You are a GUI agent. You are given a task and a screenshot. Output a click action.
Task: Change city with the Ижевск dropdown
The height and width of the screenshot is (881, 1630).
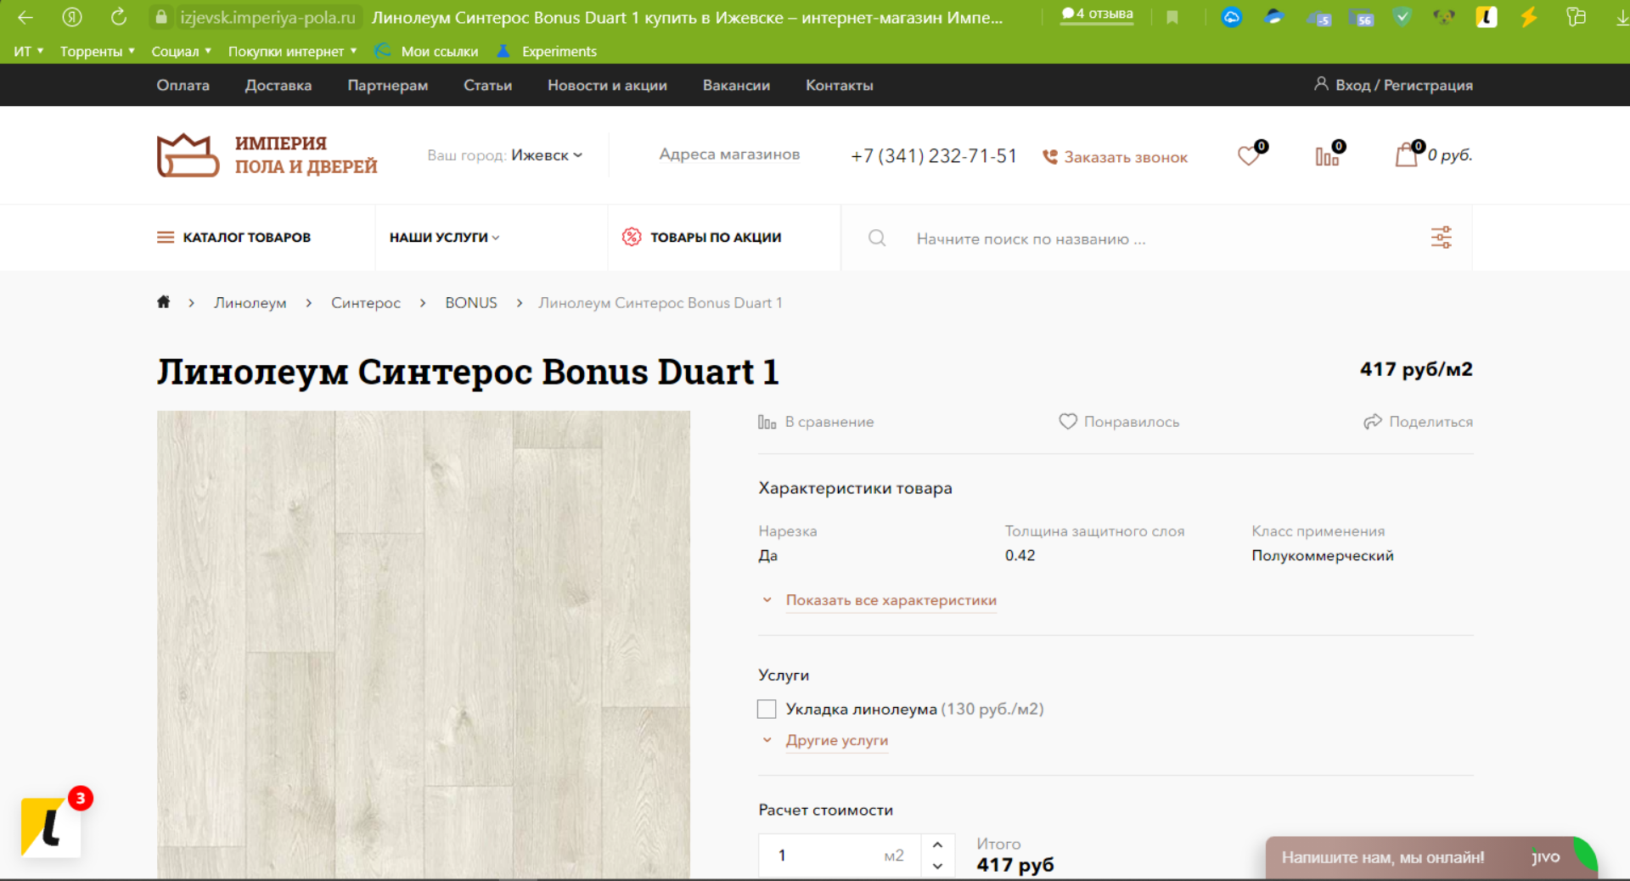[547, 155]
